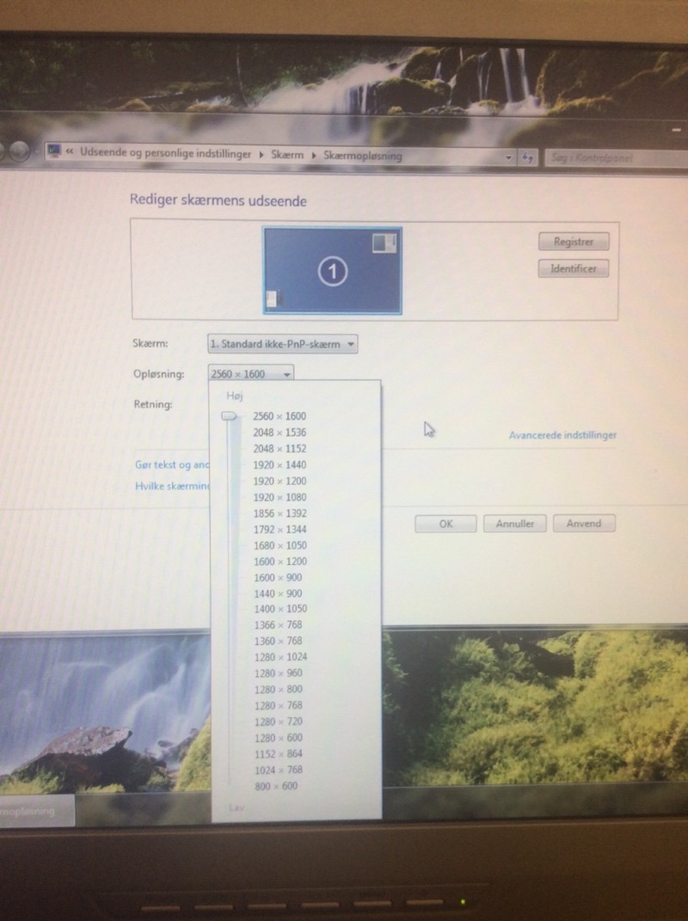Click the refresh button beside address bar
Screen dimensions: 688x921
click(x=528, y=157)
